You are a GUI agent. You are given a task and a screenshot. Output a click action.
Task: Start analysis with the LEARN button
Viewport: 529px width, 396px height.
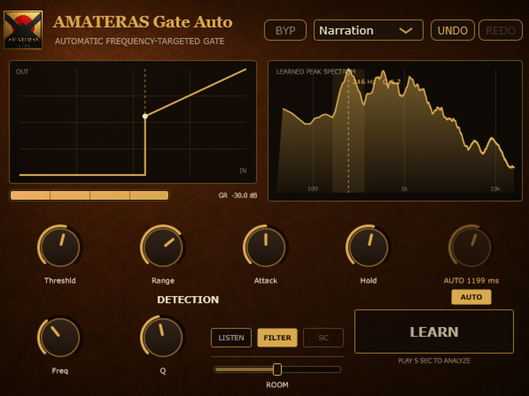pos(434,332)
